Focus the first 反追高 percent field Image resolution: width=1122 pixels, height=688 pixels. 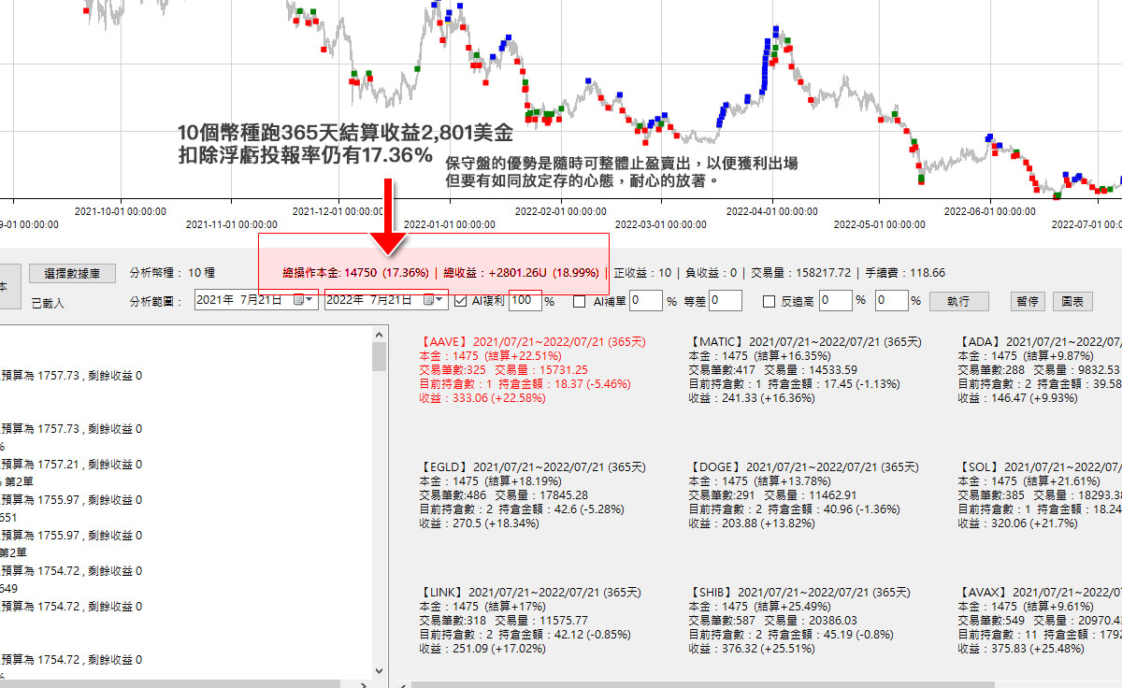836,301
